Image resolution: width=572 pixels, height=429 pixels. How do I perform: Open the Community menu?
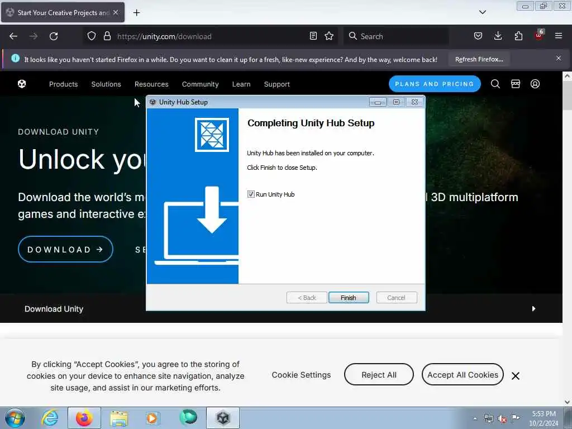pos(201,84)
